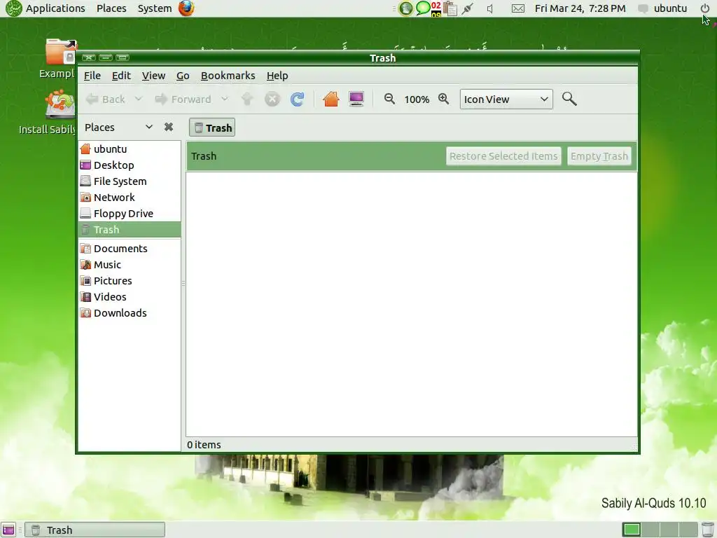Open the System panel menu
Viewport: 717px width, 538px height.
tap(155, 8)
